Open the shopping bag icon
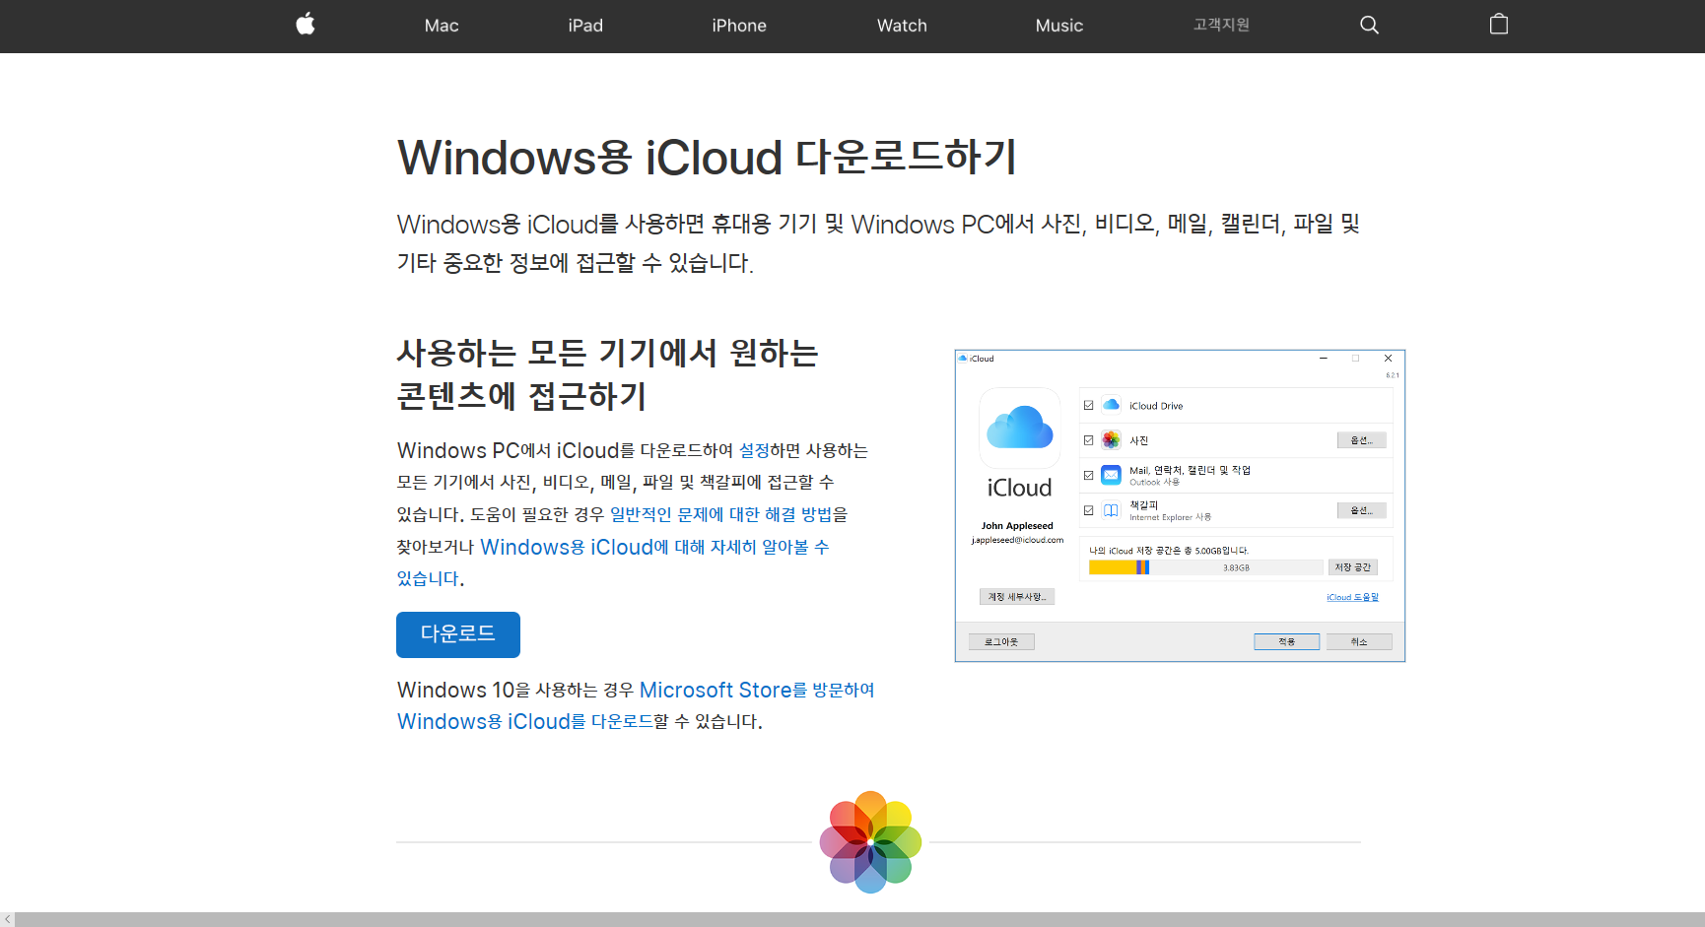The width and height of the screenshot is (1705, 927). click(x=1499, y=25)
